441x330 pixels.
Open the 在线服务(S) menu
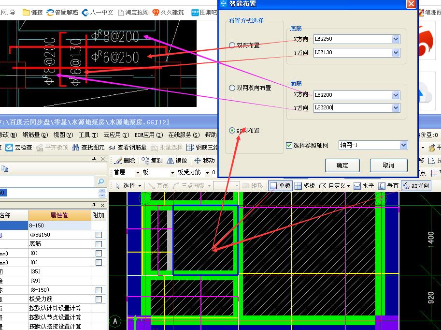click(x=184, y=135)
